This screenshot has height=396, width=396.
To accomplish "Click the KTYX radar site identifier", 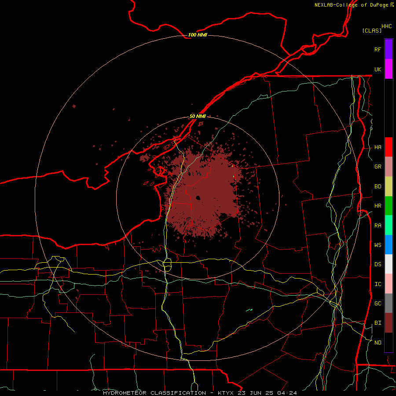I will tap(227, 393).
